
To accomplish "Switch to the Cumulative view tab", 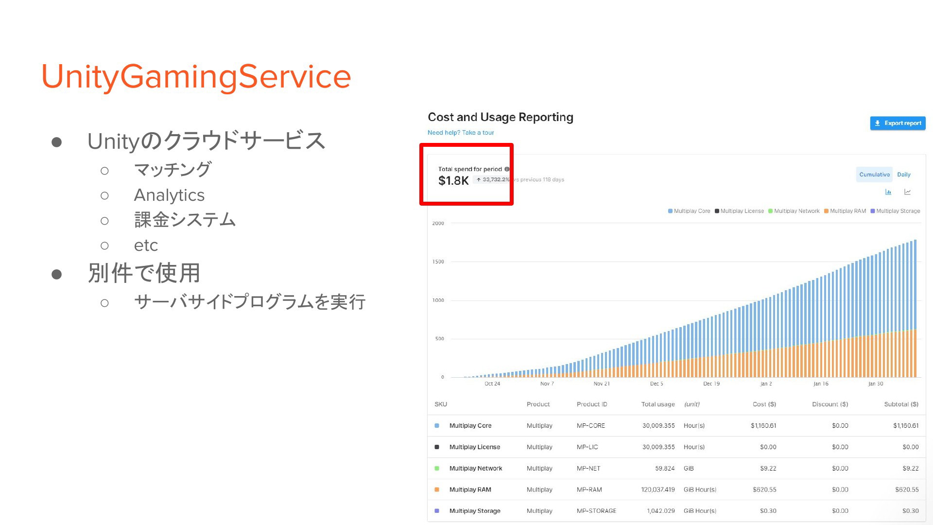I will point(874,175).
